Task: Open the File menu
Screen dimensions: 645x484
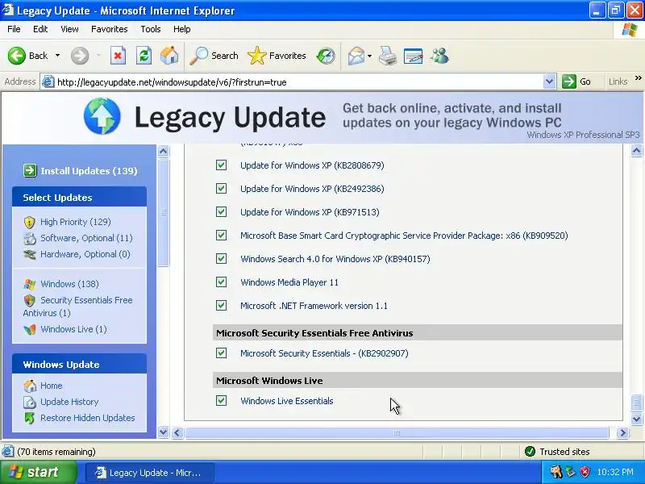Action: pos(14,29)
